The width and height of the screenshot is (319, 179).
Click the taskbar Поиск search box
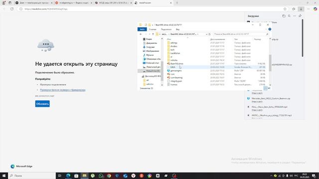click(32, 176)
